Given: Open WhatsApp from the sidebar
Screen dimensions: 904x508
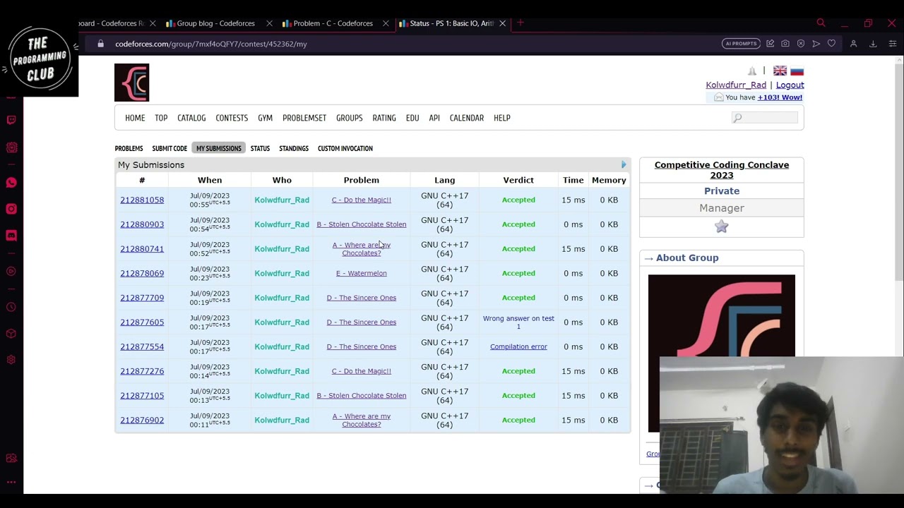Looking at the screenshot, I should click(11, 183).
